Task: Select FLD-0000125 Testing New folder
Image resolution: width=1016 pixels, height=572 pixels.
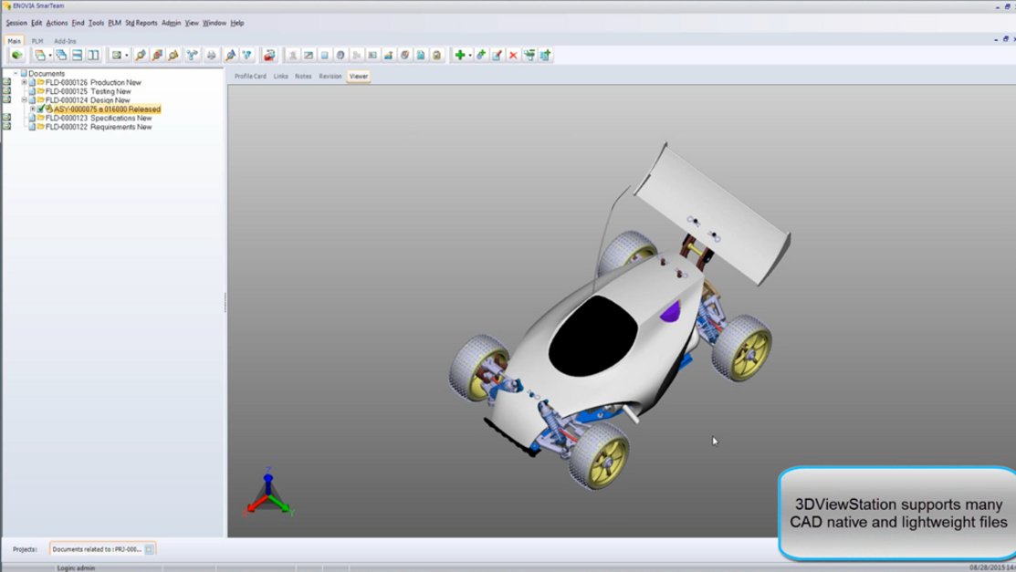Action: click(89, 91)
